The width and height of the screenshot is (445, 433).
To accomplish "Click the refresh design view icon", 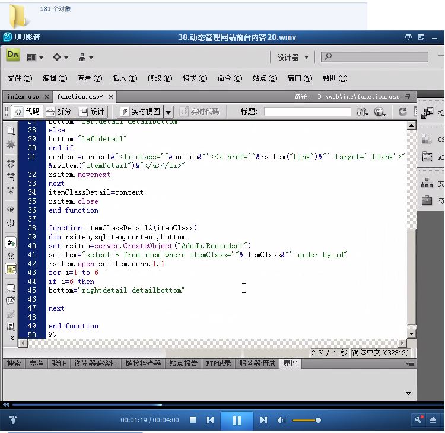I will click(x=402, y=112).
